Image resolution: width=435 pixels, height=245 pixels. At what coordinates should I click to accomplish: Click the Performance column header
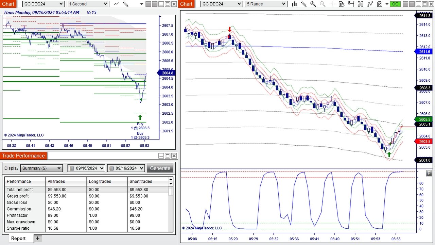coord(25,181)
